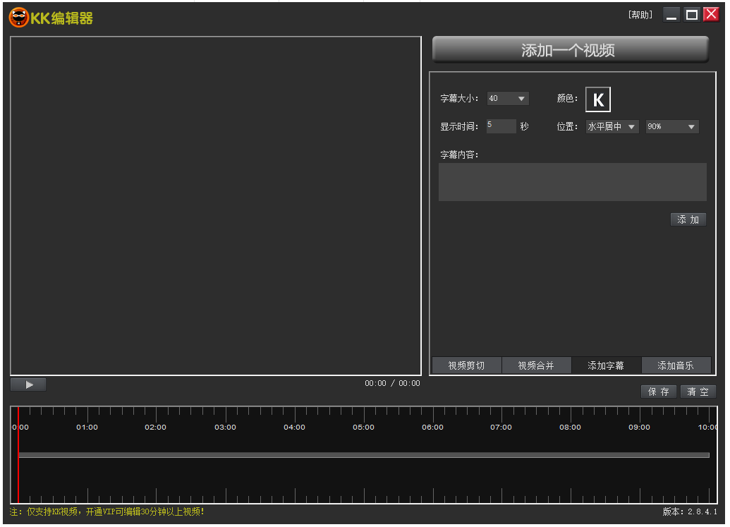Click the KK编辑器 raccoon logo icon
The width and height of the screenshot is (730, 527).
tap(18, 18)
